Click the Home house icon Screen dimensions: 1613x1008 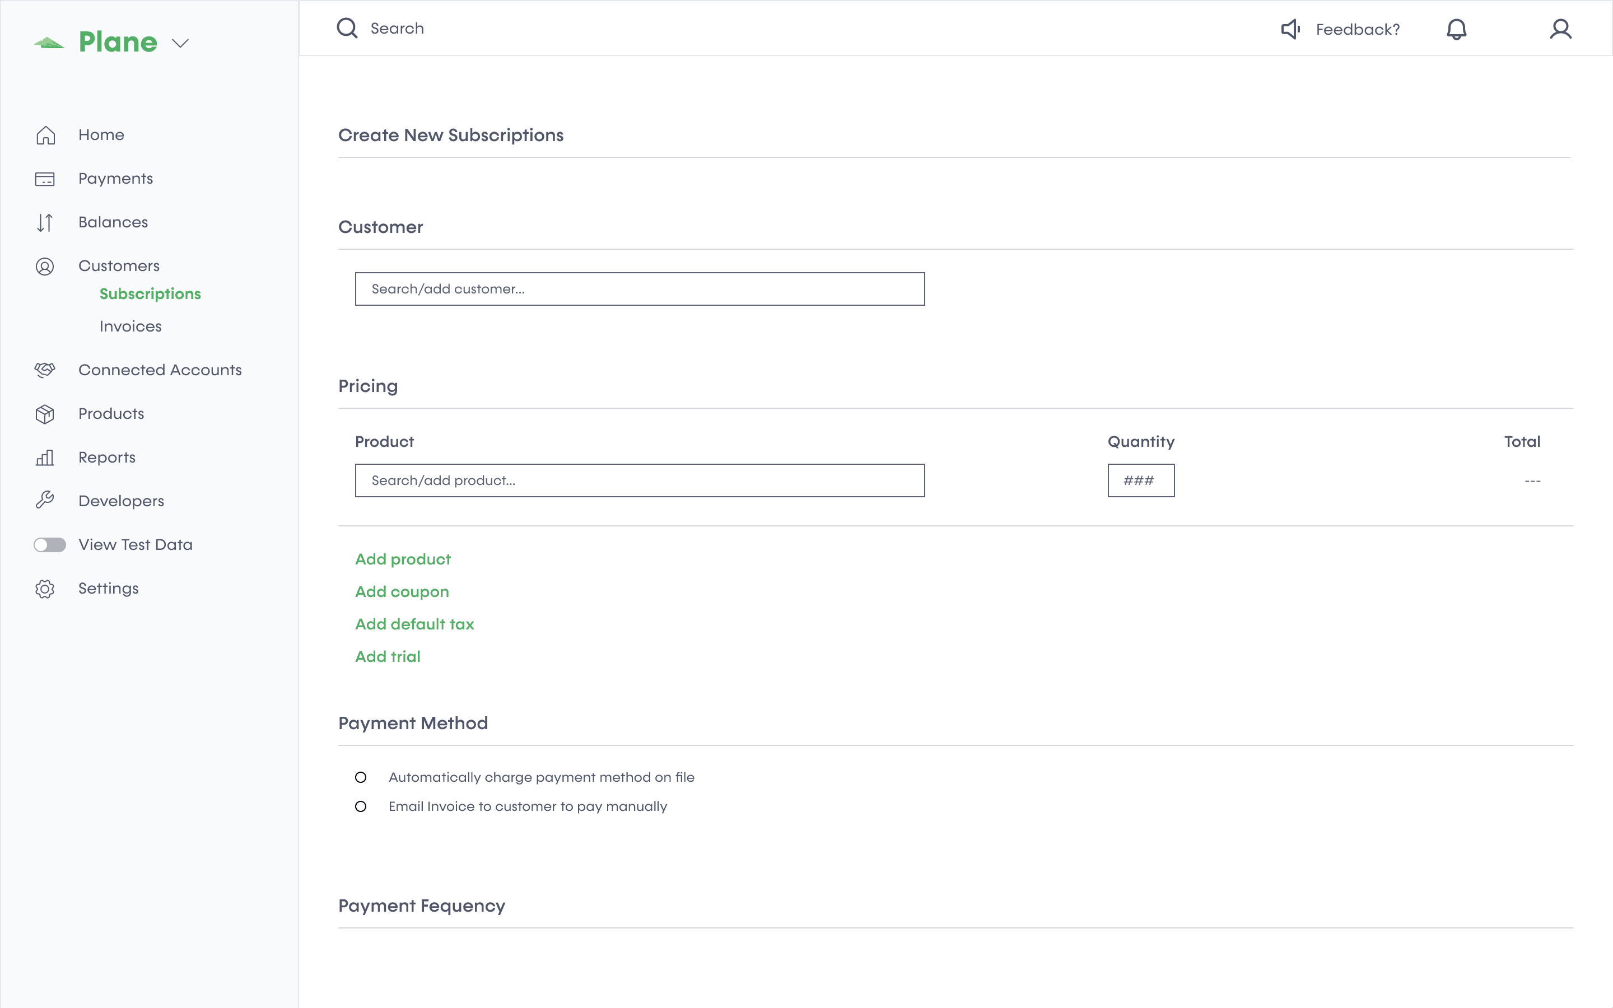[x=45, y=136]
